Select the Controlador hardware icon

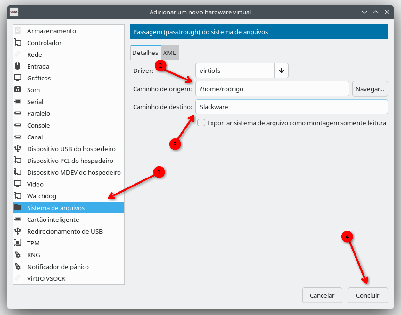coord(18,43)
